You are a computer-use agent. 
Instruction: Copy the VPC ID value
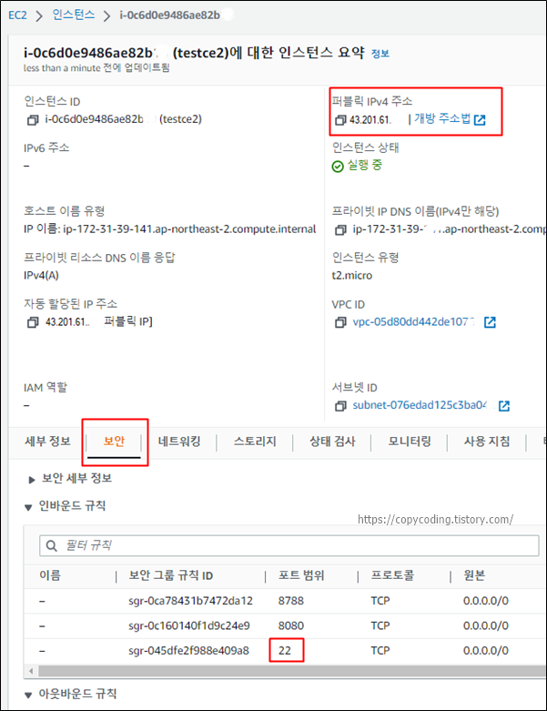point(340,322)
